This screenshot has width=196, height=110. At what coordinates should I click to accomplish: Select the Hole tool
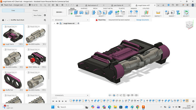pos(87,12)
